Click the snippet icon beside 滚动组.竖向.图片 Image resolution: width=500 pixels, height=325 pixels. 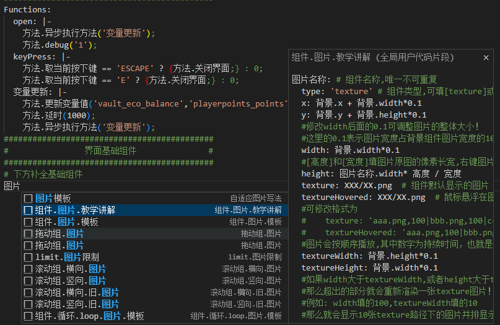pos(28,280)
